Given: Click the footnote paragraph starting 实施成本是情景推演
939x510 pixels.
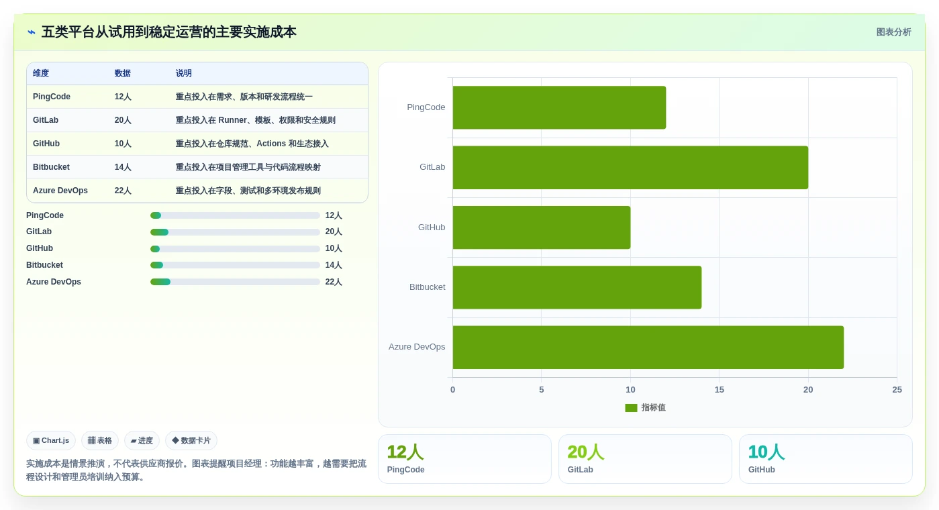Looking at the screenshot, I should pyautogui.click(x=196, y=470).
